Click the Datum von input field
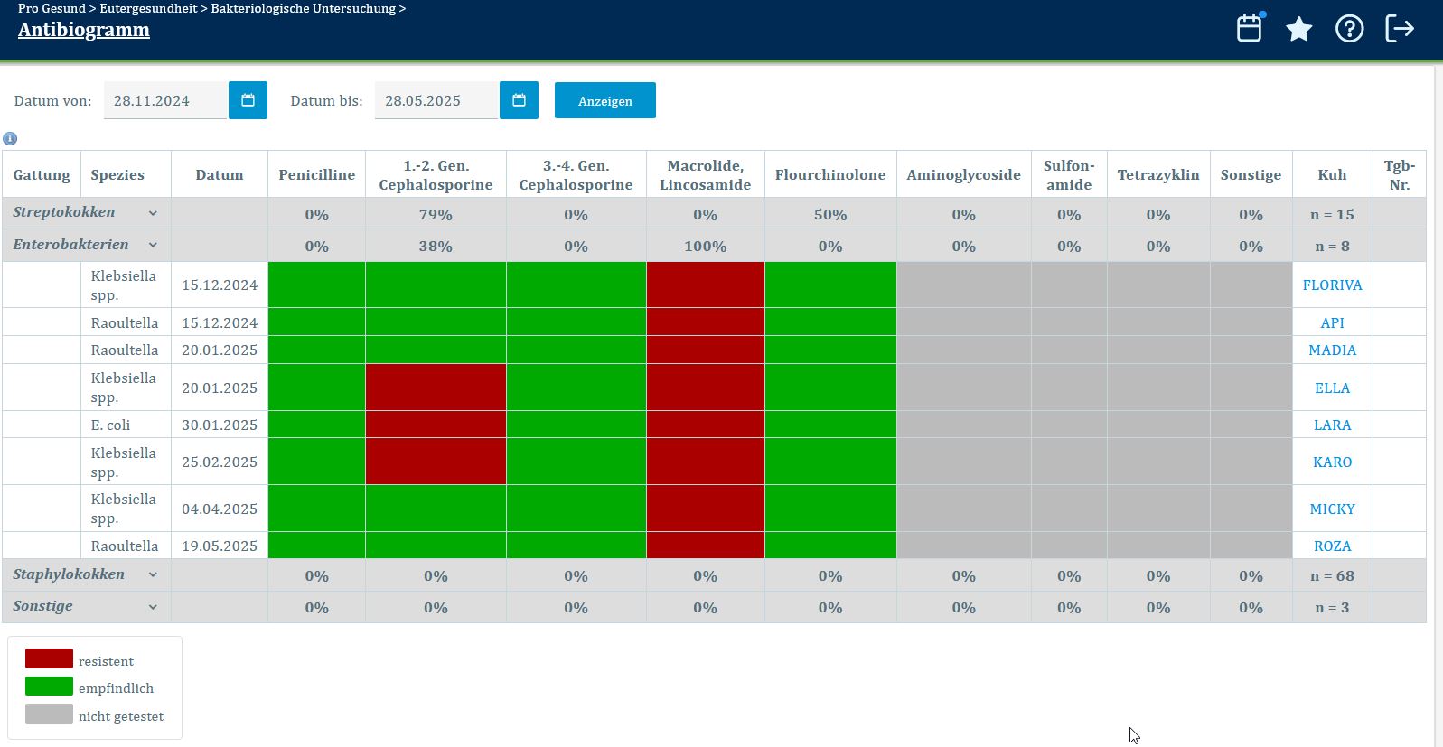This screenshot has height=747, width=1443. [165, 100]
